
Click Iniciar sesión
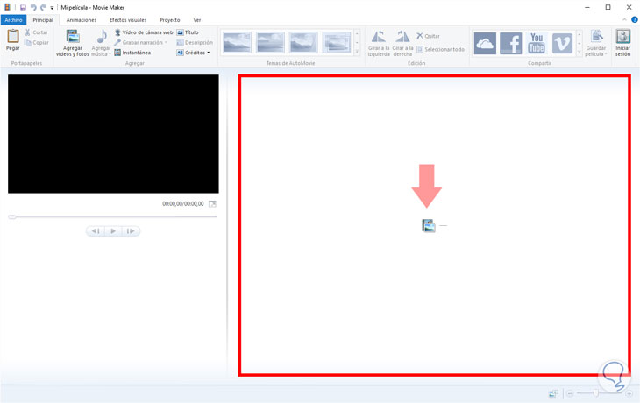pos(622,43)
